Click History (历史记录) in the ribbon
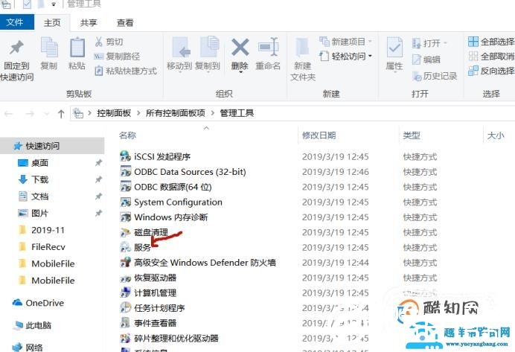This screenshot has height=352, width=515. [x=435, y=76]
